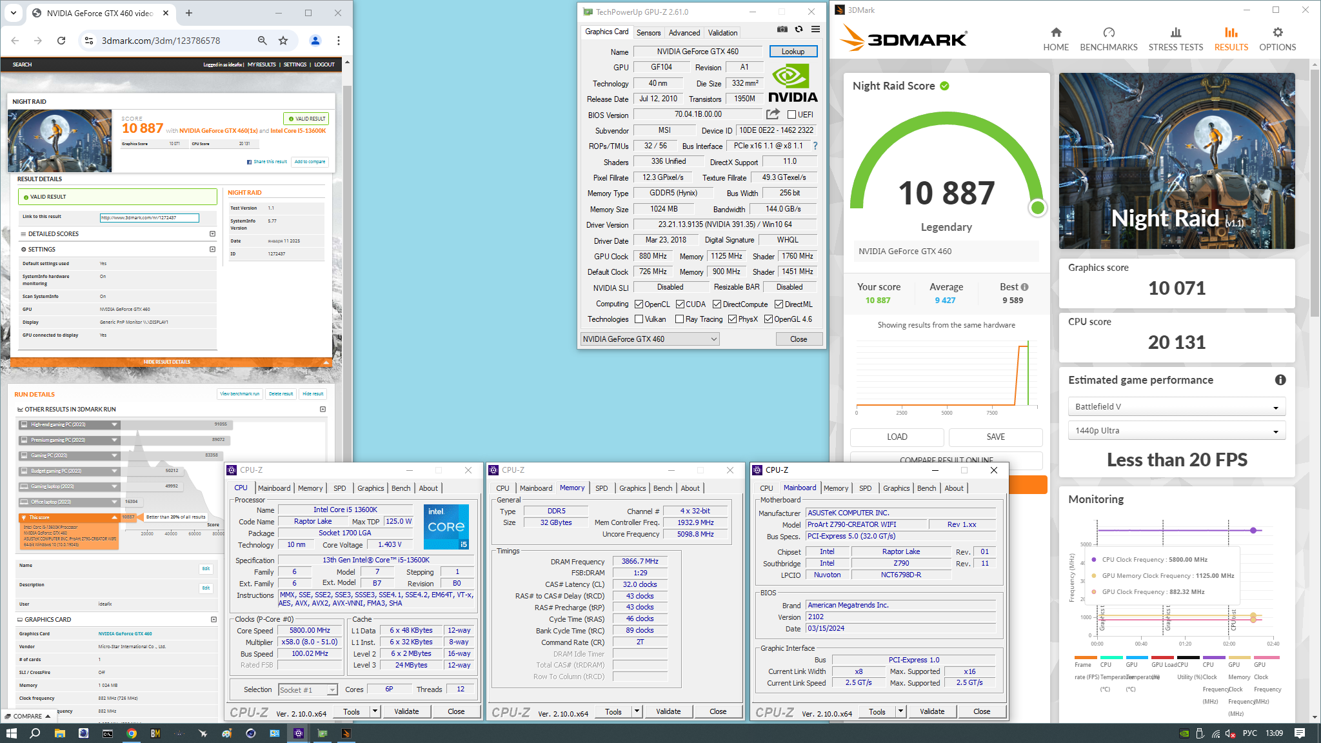Bookmark the page with the Chrome star icon
Image resolution: width=1321 pixels, height=743 pixels.
click(283, 41)
